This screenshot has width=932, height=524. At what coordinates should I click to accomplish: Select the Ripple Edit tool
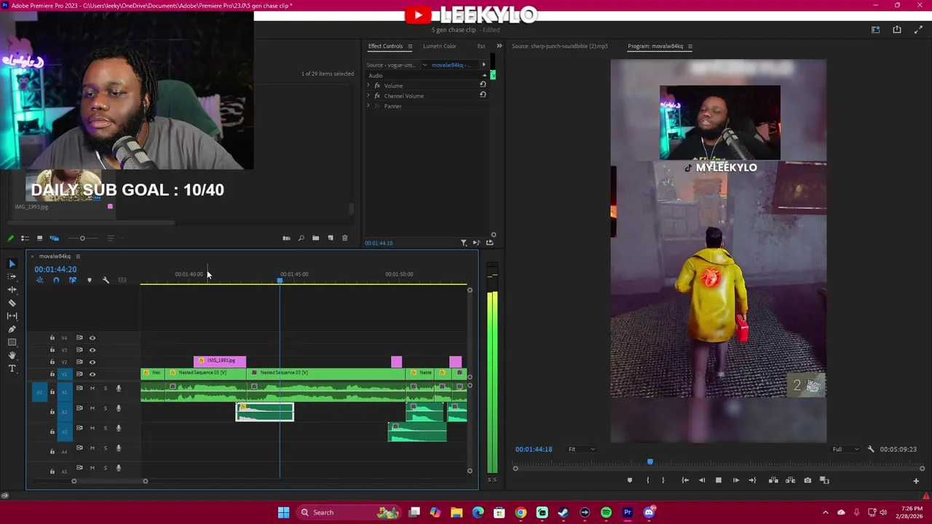tap(12, 290)
